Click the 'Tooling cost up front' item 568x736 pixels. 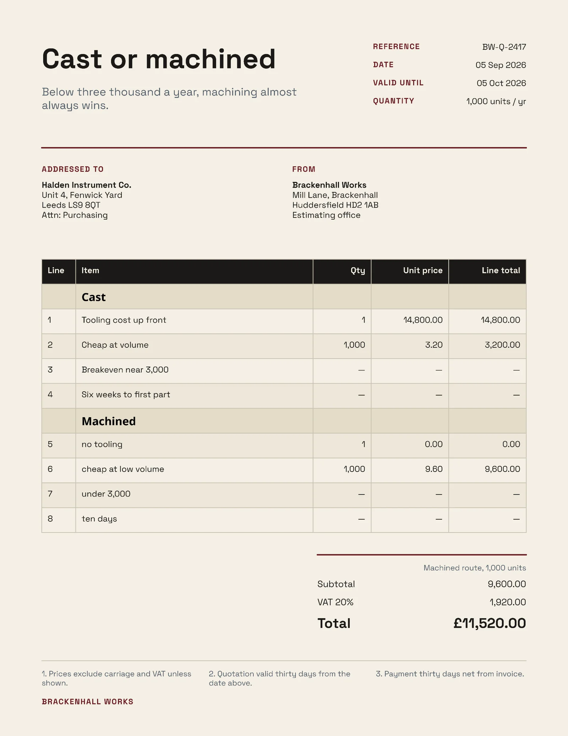[124, 320]
